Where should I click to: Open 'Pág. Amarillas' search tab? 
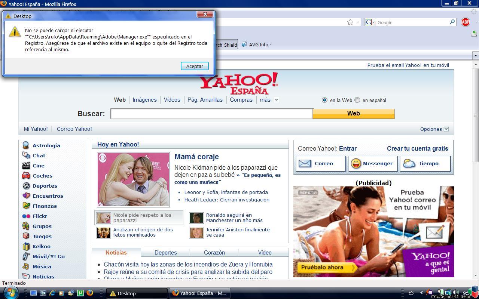205,100
